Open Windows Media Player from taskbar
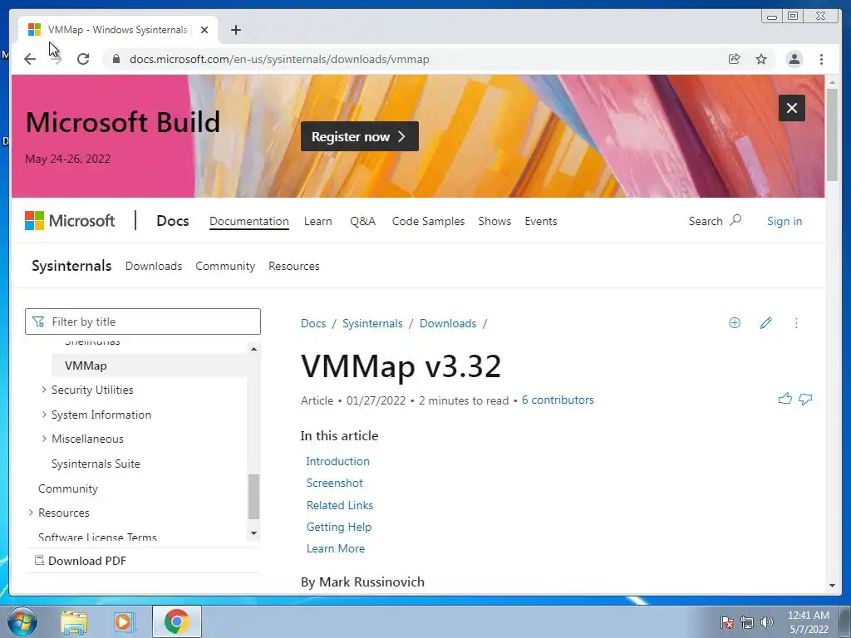The height and width of the screenshot is (638, 851). (124, 621)
